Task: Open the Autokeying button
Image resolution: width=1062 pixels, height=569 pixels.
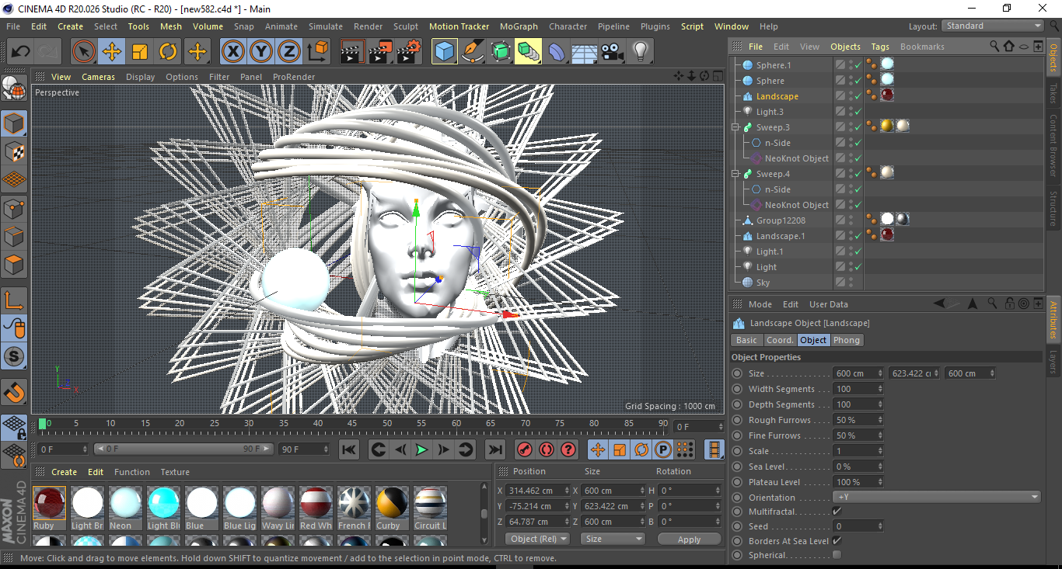Action: point(547,449)
